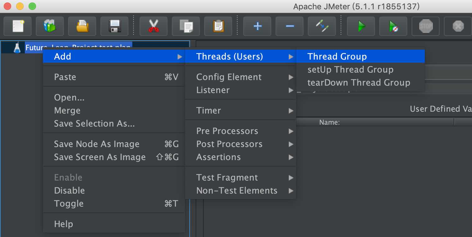Choose Paste from the context menu
Viewport: 472px width, 237px height.
click(x=114, y=77)
